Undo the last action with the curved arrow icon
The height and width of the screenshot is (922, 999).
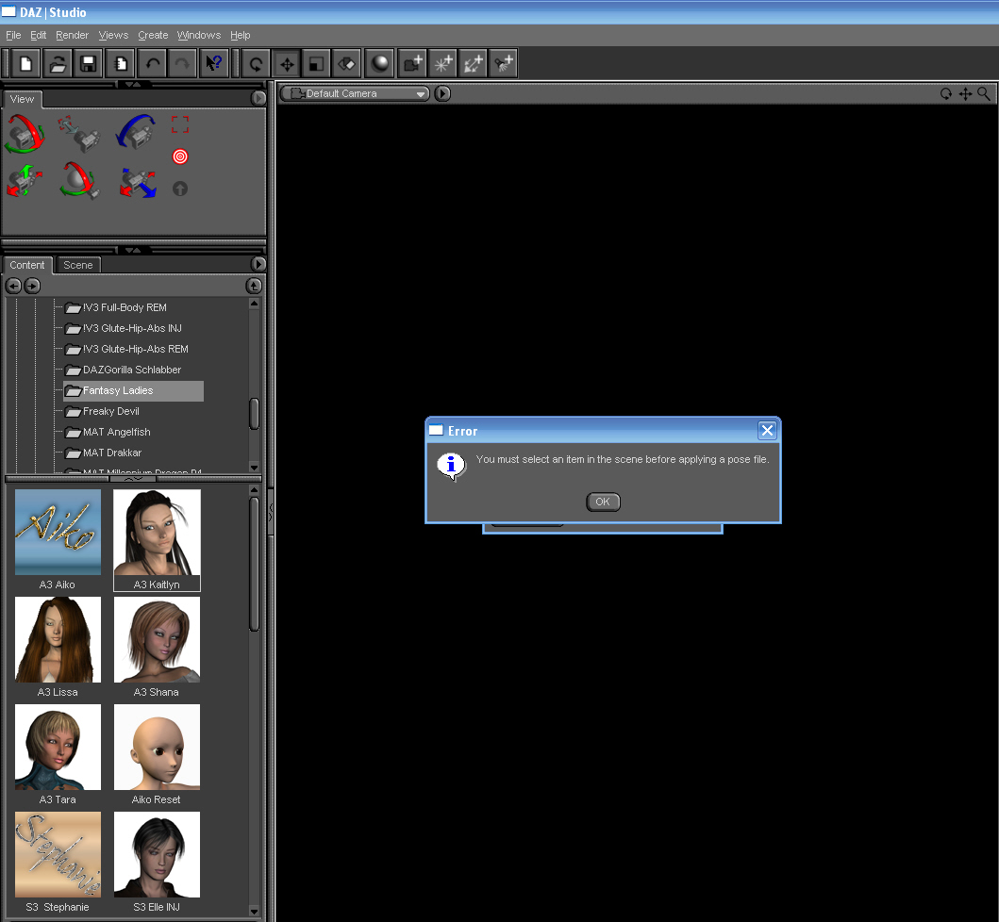(x=152, y=64)
